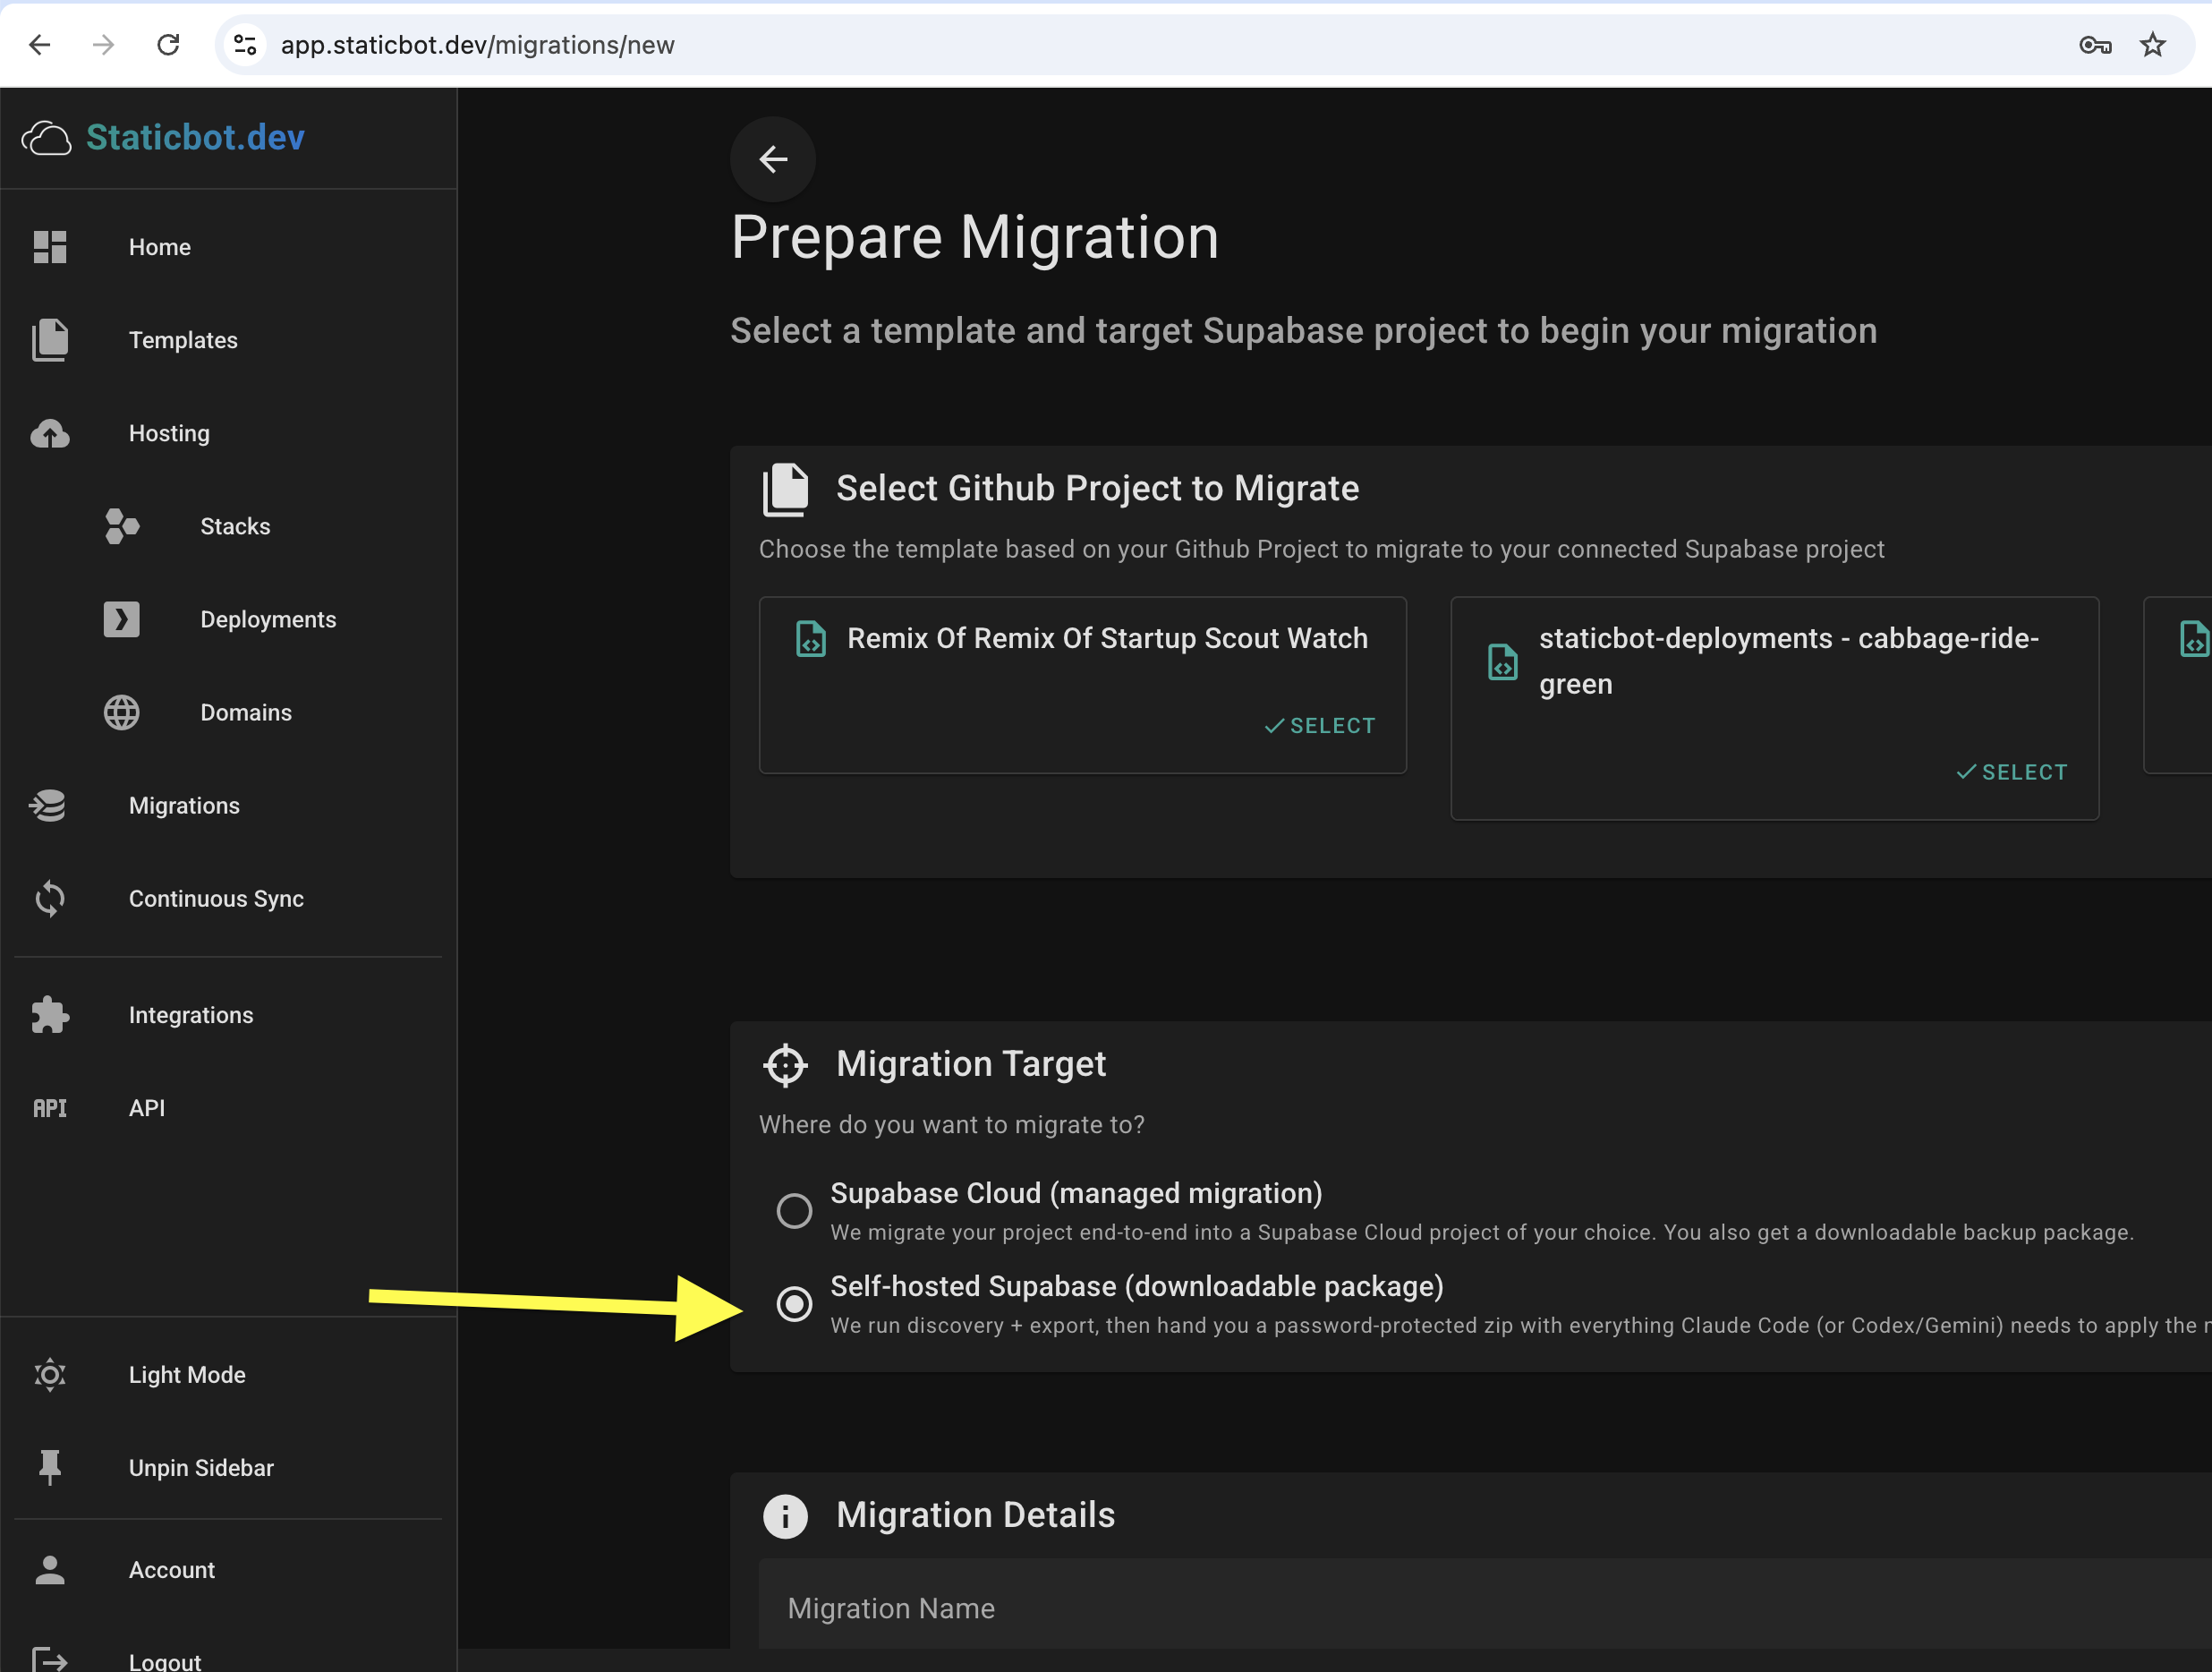This screenshot has height=1672, width=2212.
Task: Click the Hosting cloud upload icon
Action: [49, 433]
